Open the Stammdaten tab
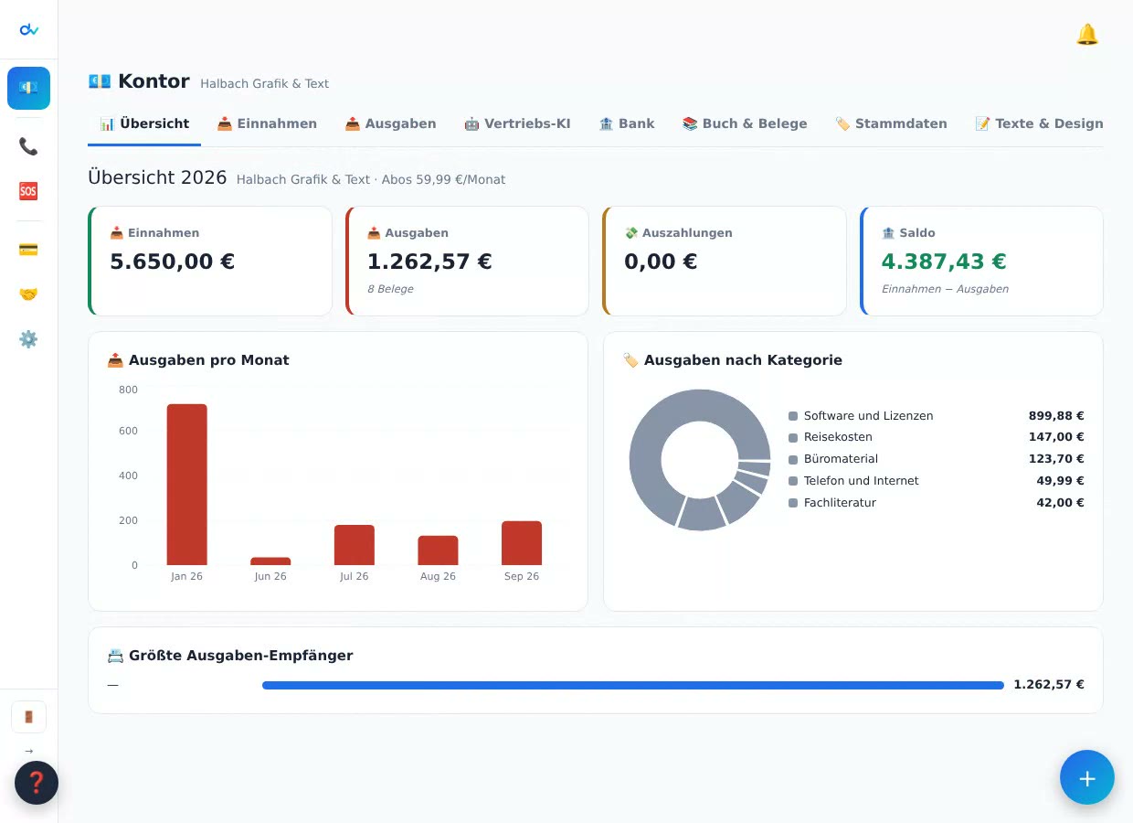The width and height of the screenshot is (1133, 823). pyautogui.click(x=891, y=123)
